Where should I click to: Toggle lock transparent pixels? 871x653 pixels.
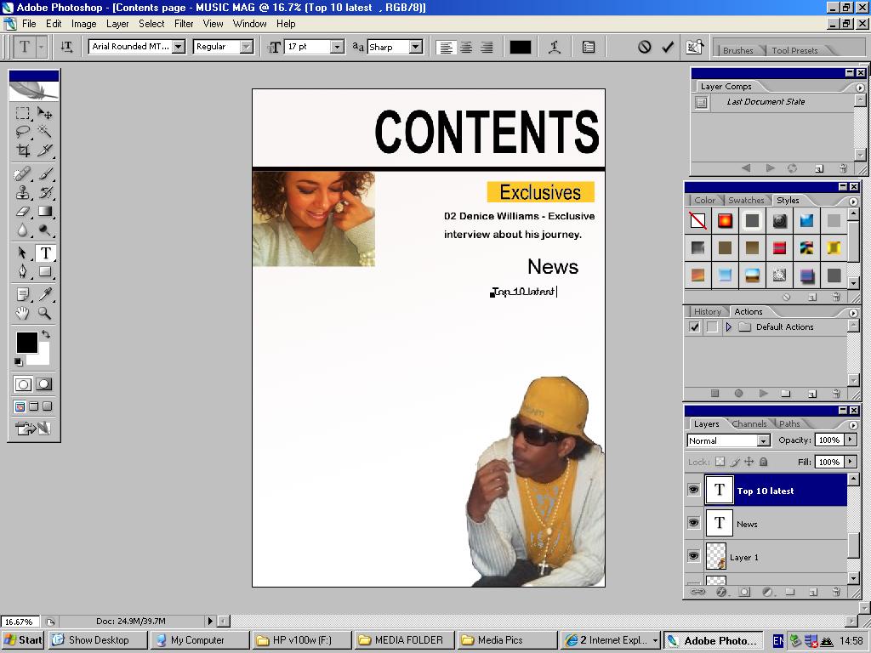[x=720, y=462]
